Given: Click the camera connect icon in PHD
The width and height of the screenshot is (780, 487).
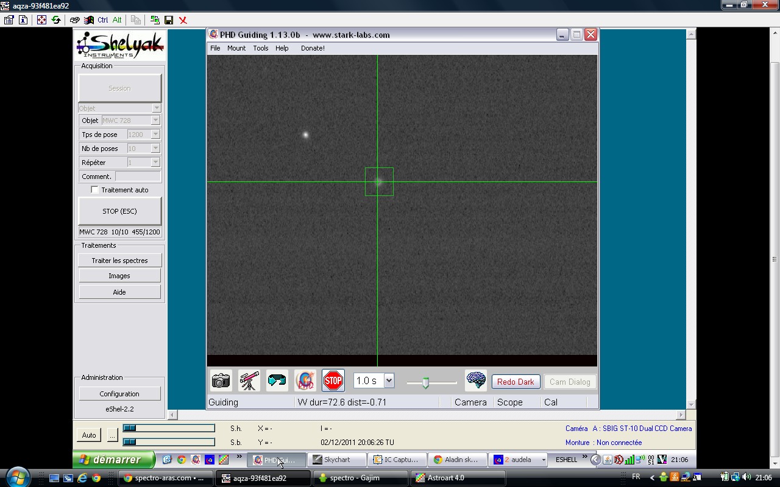Looking at the screenshot, I should (x=221, y=381).
